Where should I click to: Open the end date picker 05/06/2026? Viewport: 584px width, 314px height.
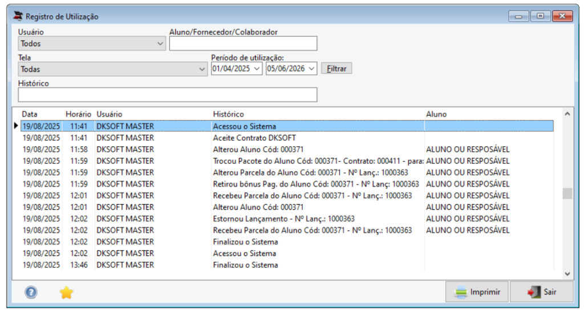[291, 69]
